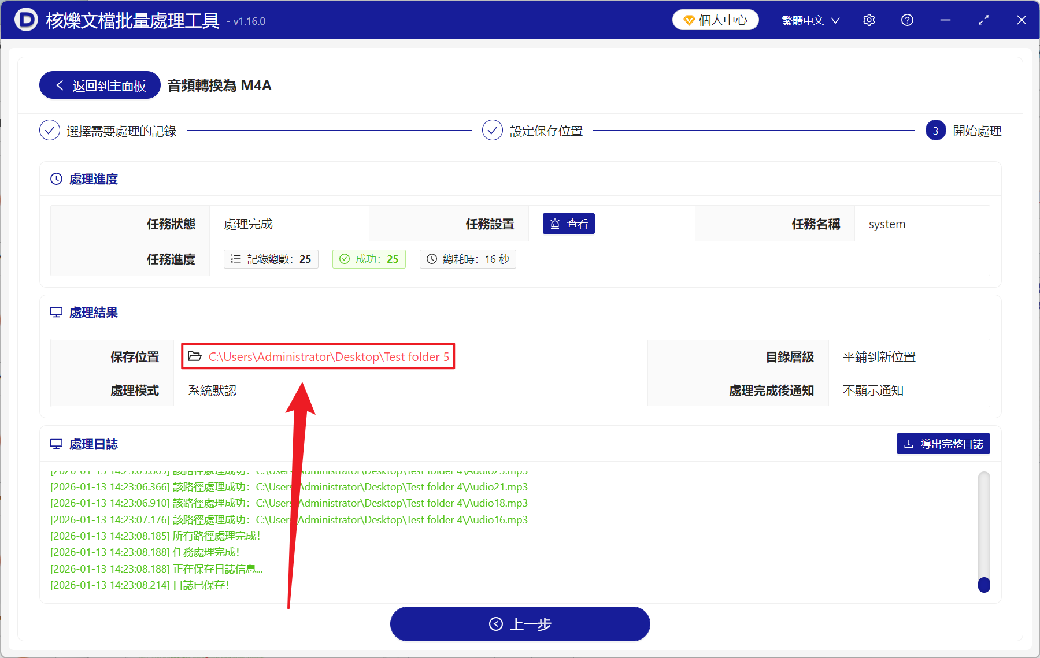Click the list icon next to 記錄總數
This screenshot has height=658, width=1040.
point(236,259)
